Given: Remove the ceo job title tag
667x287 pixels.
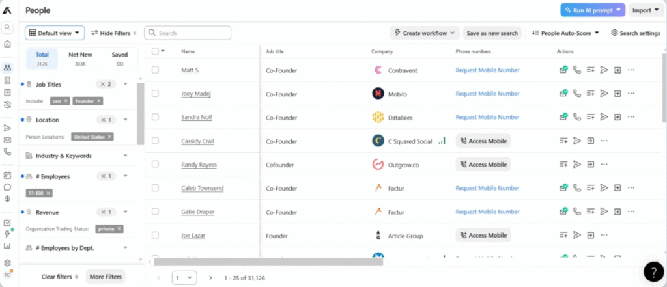Looking at the screenshot, I should [66, 101].
